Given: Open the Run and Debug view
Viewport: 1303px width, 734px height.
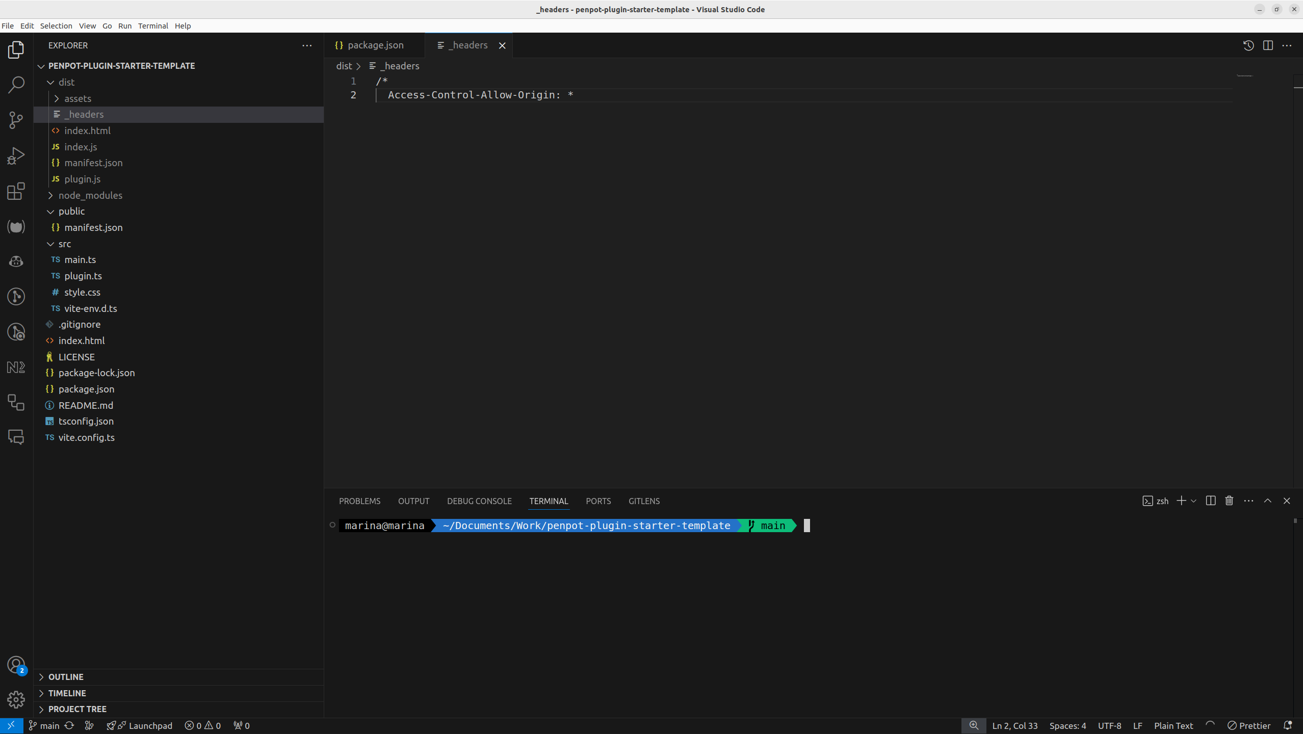Looking at the screenshot, I should tap(16, 155).
